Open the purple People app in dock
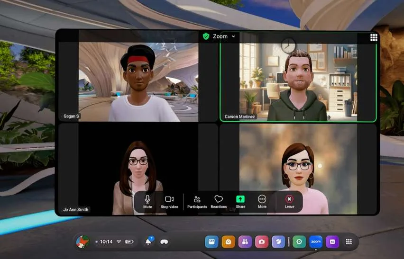The image size is (404, 259). pyautogui.click(x=245, y=242)
